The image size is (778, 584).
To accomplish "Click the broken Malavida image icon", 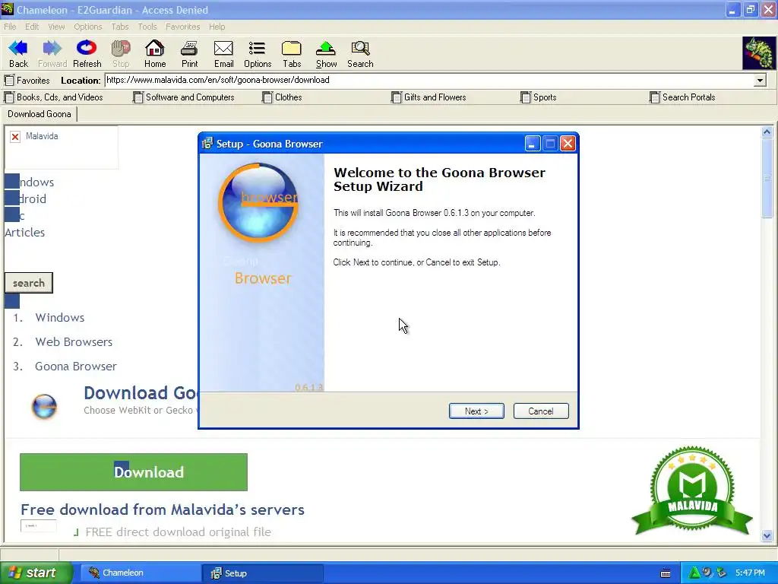I will point(15,137).
